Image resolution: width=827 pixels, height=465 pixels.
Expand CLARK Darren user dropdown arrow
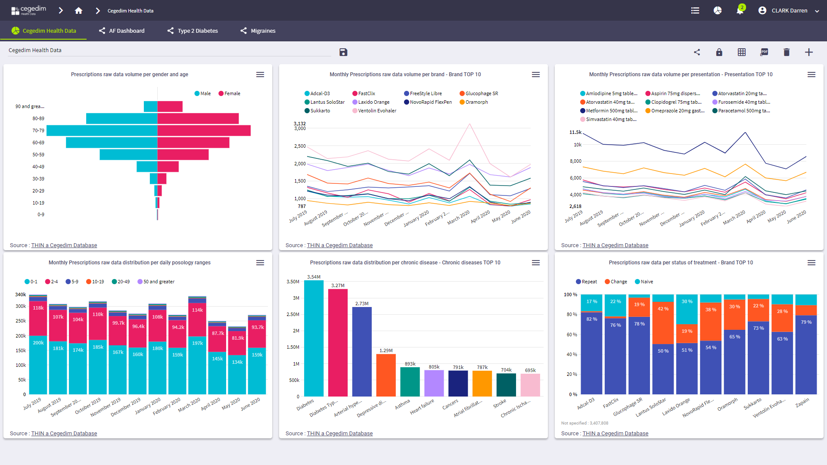tap(817, 11)
